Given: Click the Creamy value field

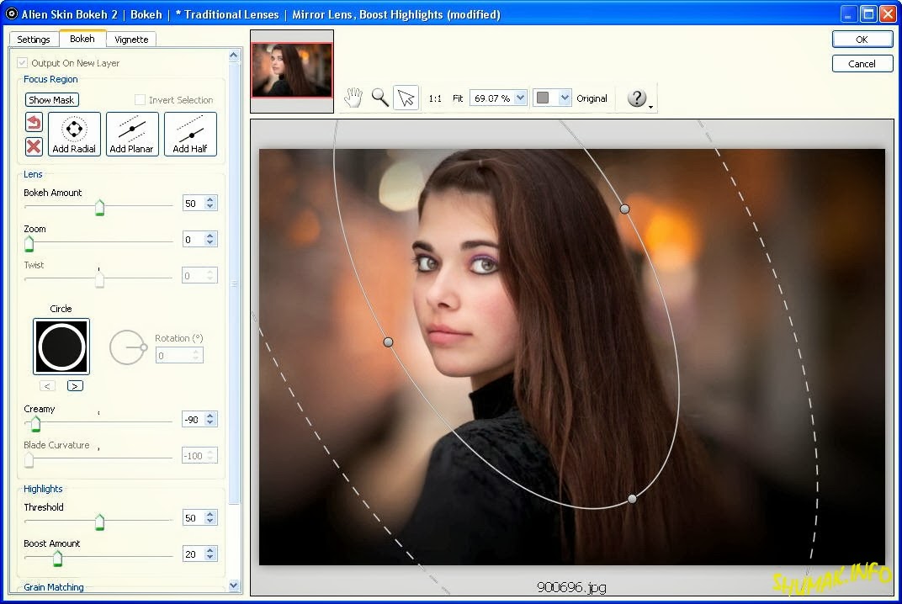Looking at the screenshot, I should (194, 419).
